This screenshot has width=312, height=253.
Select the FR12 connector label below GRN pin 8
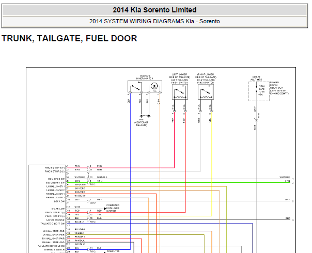tap(93, 184)
